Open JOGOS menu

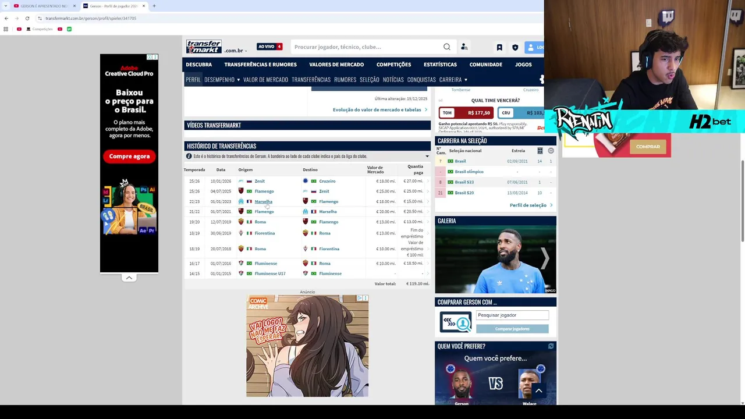[x=523, y=65]
